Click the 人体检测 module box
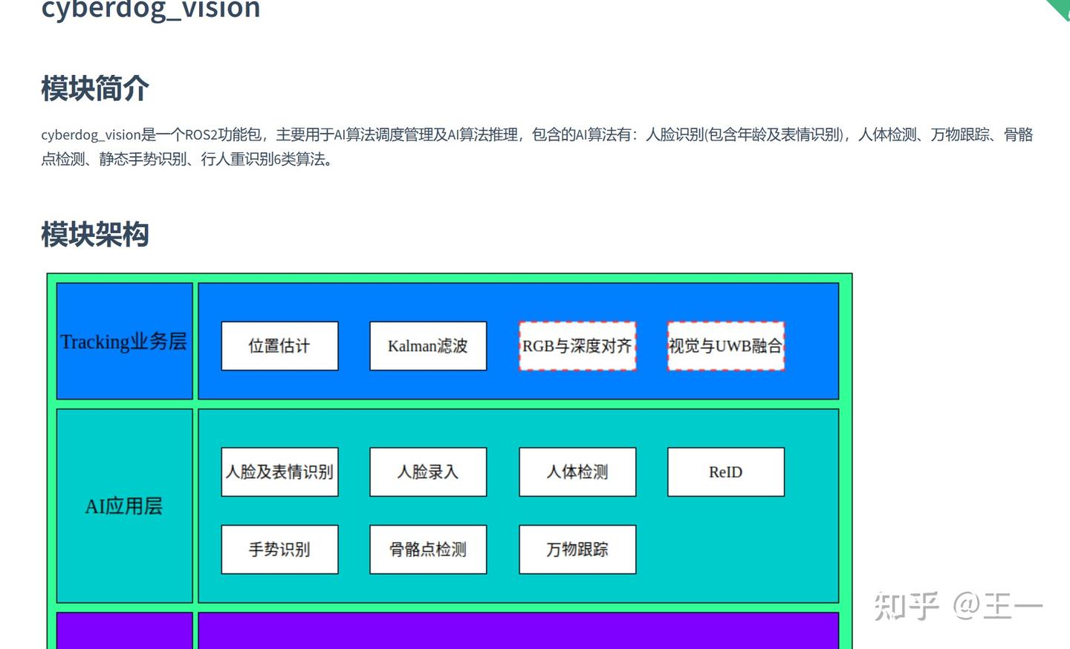Viewport: 1070px width, 649px height. [x=577, y=472]
